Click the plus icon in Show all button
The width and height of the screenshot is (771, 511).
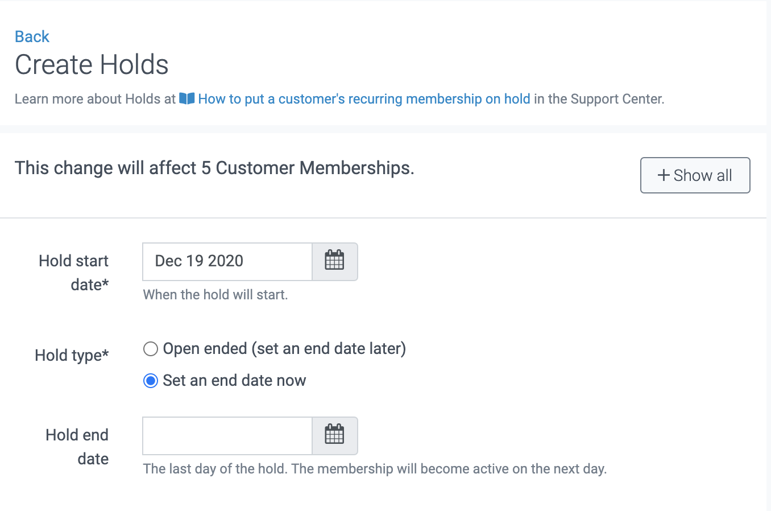(663, 175)
